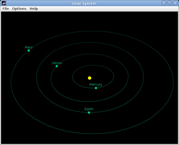Click the Venus label text

click(x=57, y=63)
